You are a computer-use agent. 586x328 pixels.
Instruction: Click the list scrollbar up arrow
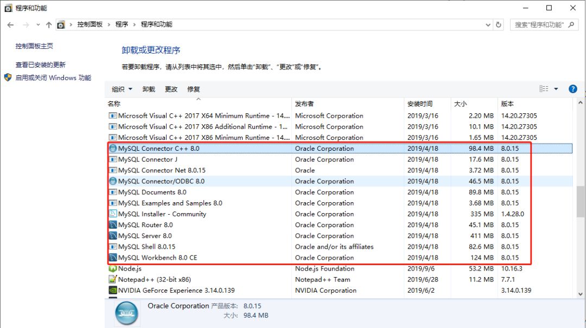pos(580,102)
